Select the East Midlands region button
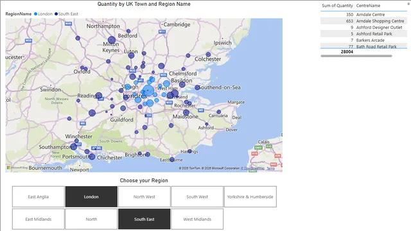 (39, 219)
